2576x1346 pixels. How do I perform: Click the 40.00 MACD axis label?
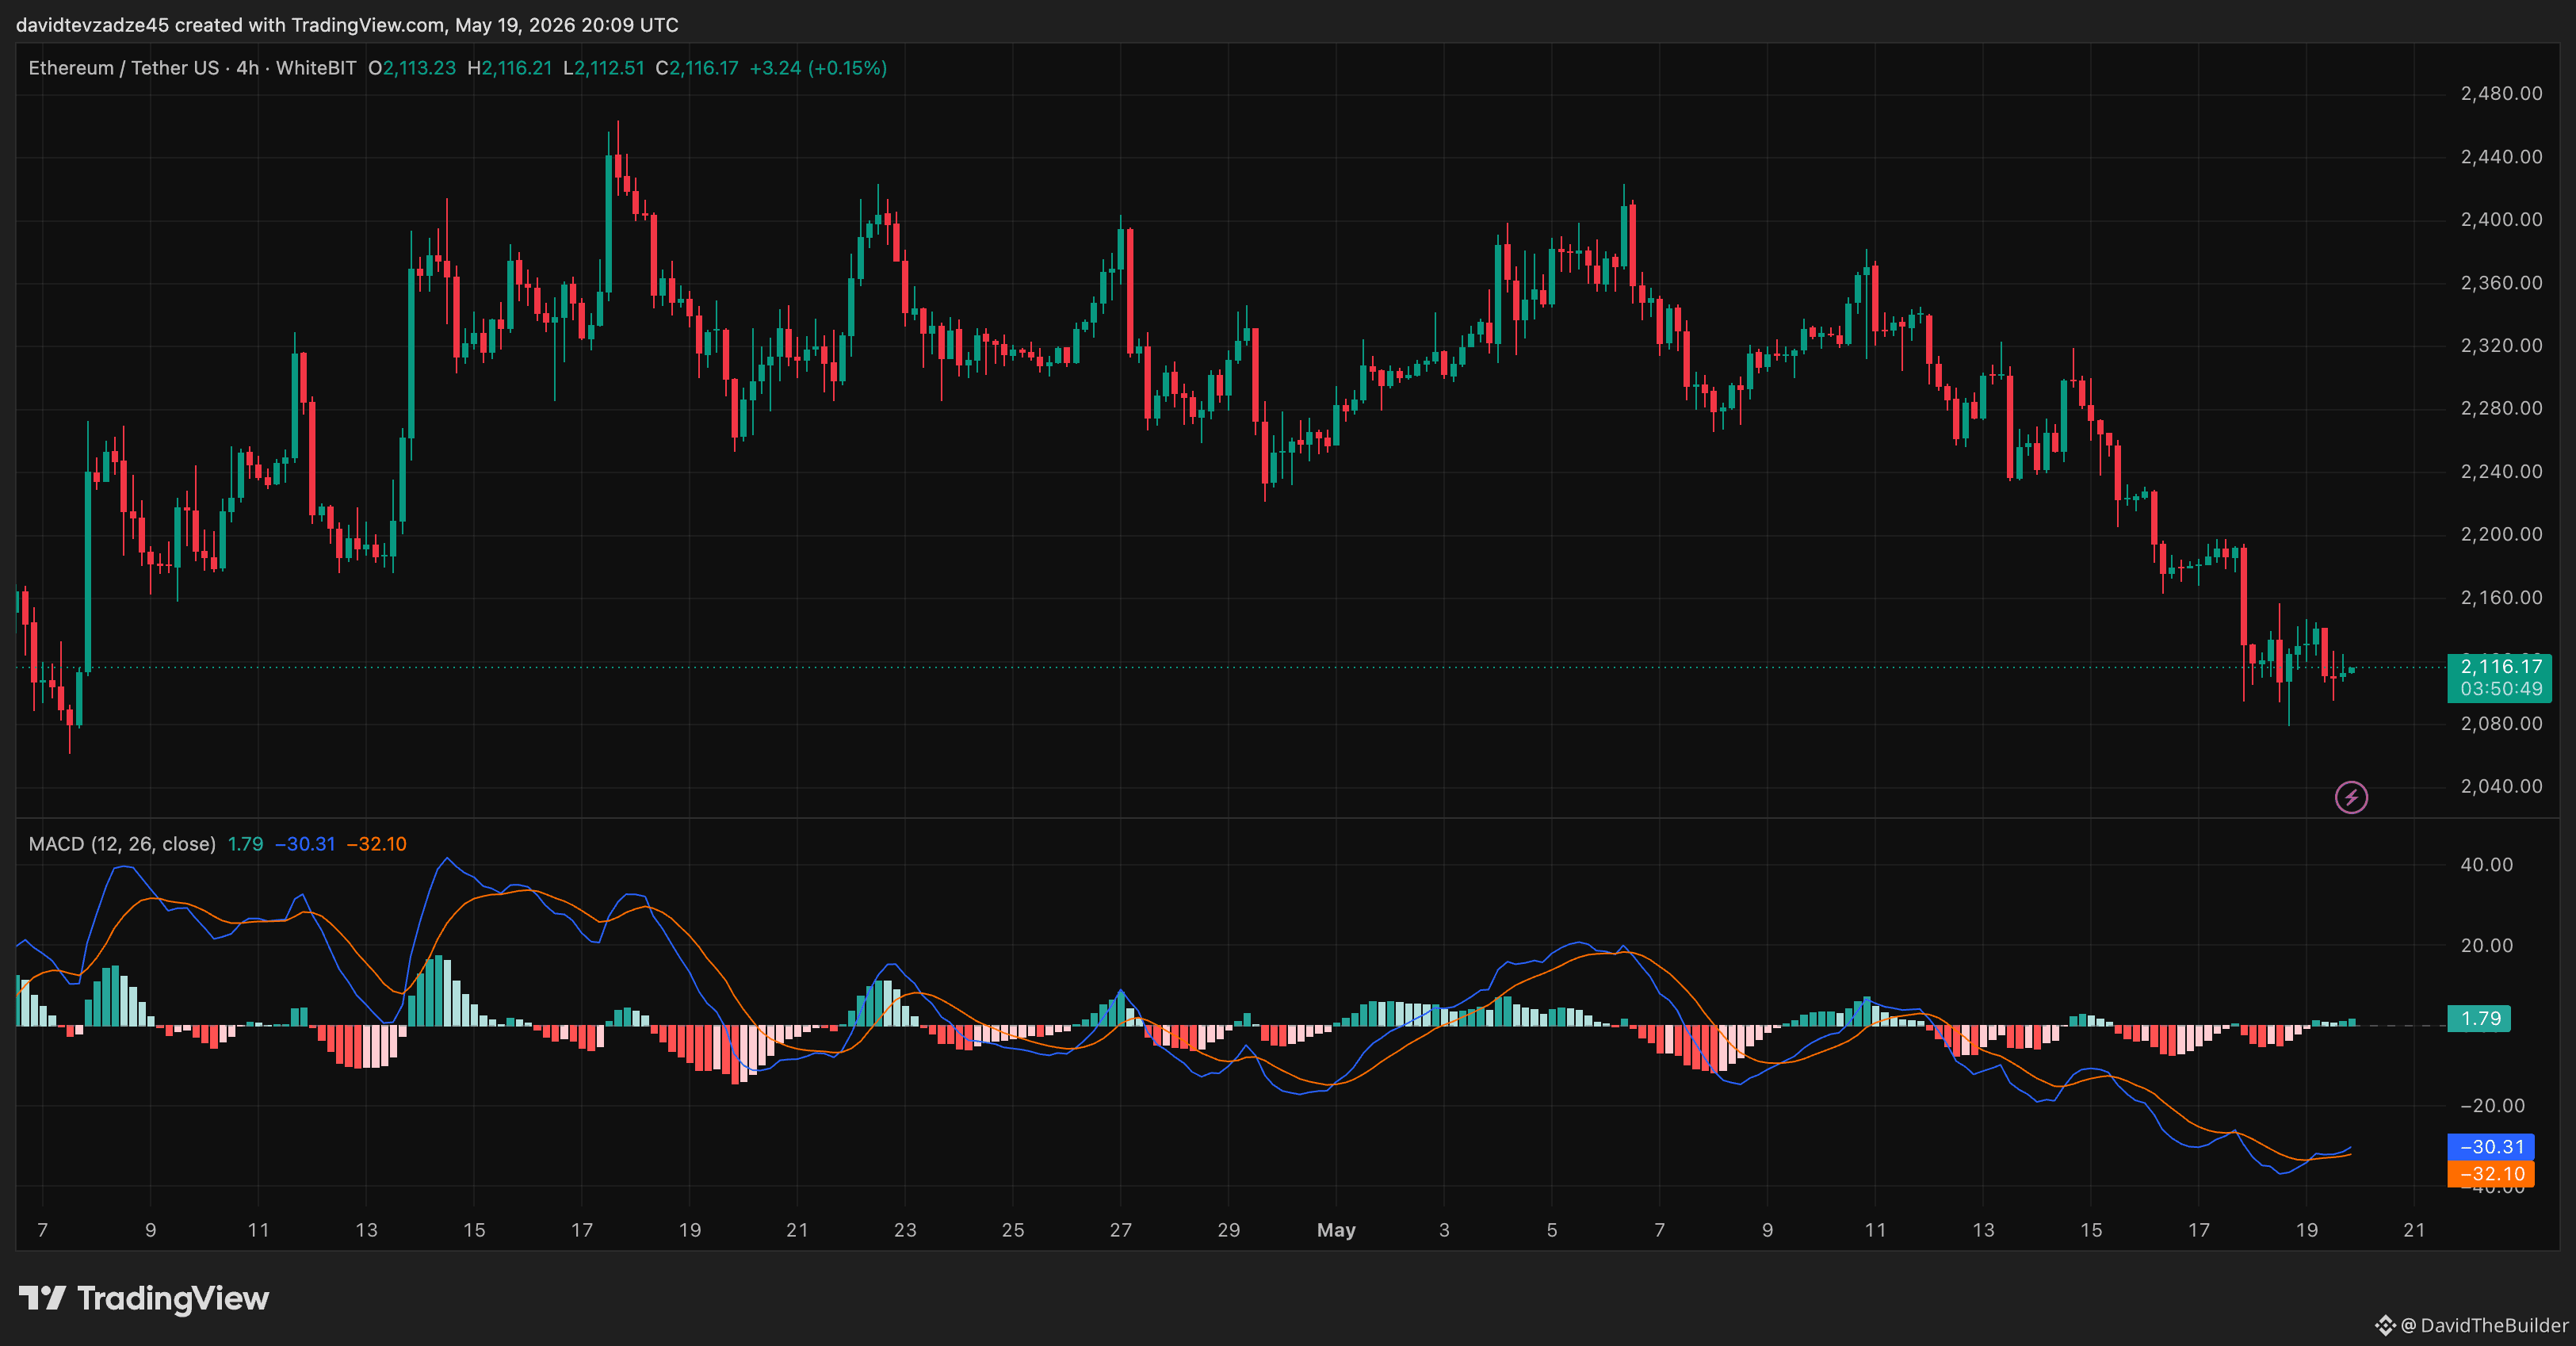(2486, 865)
